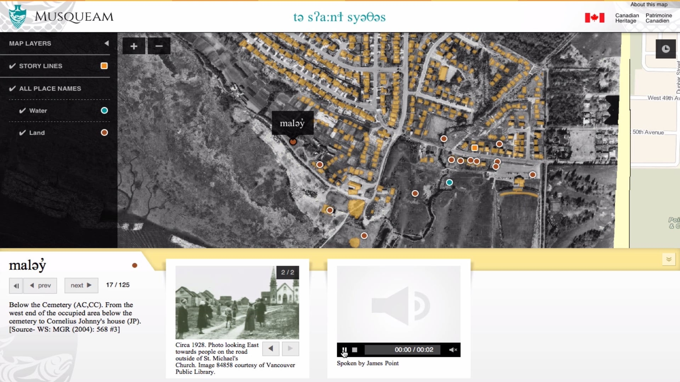Image resolution: width=680 pixels, height=382 pixels.
Task: Click the 17 / 125 entry counter
Action: coord(118,285)
